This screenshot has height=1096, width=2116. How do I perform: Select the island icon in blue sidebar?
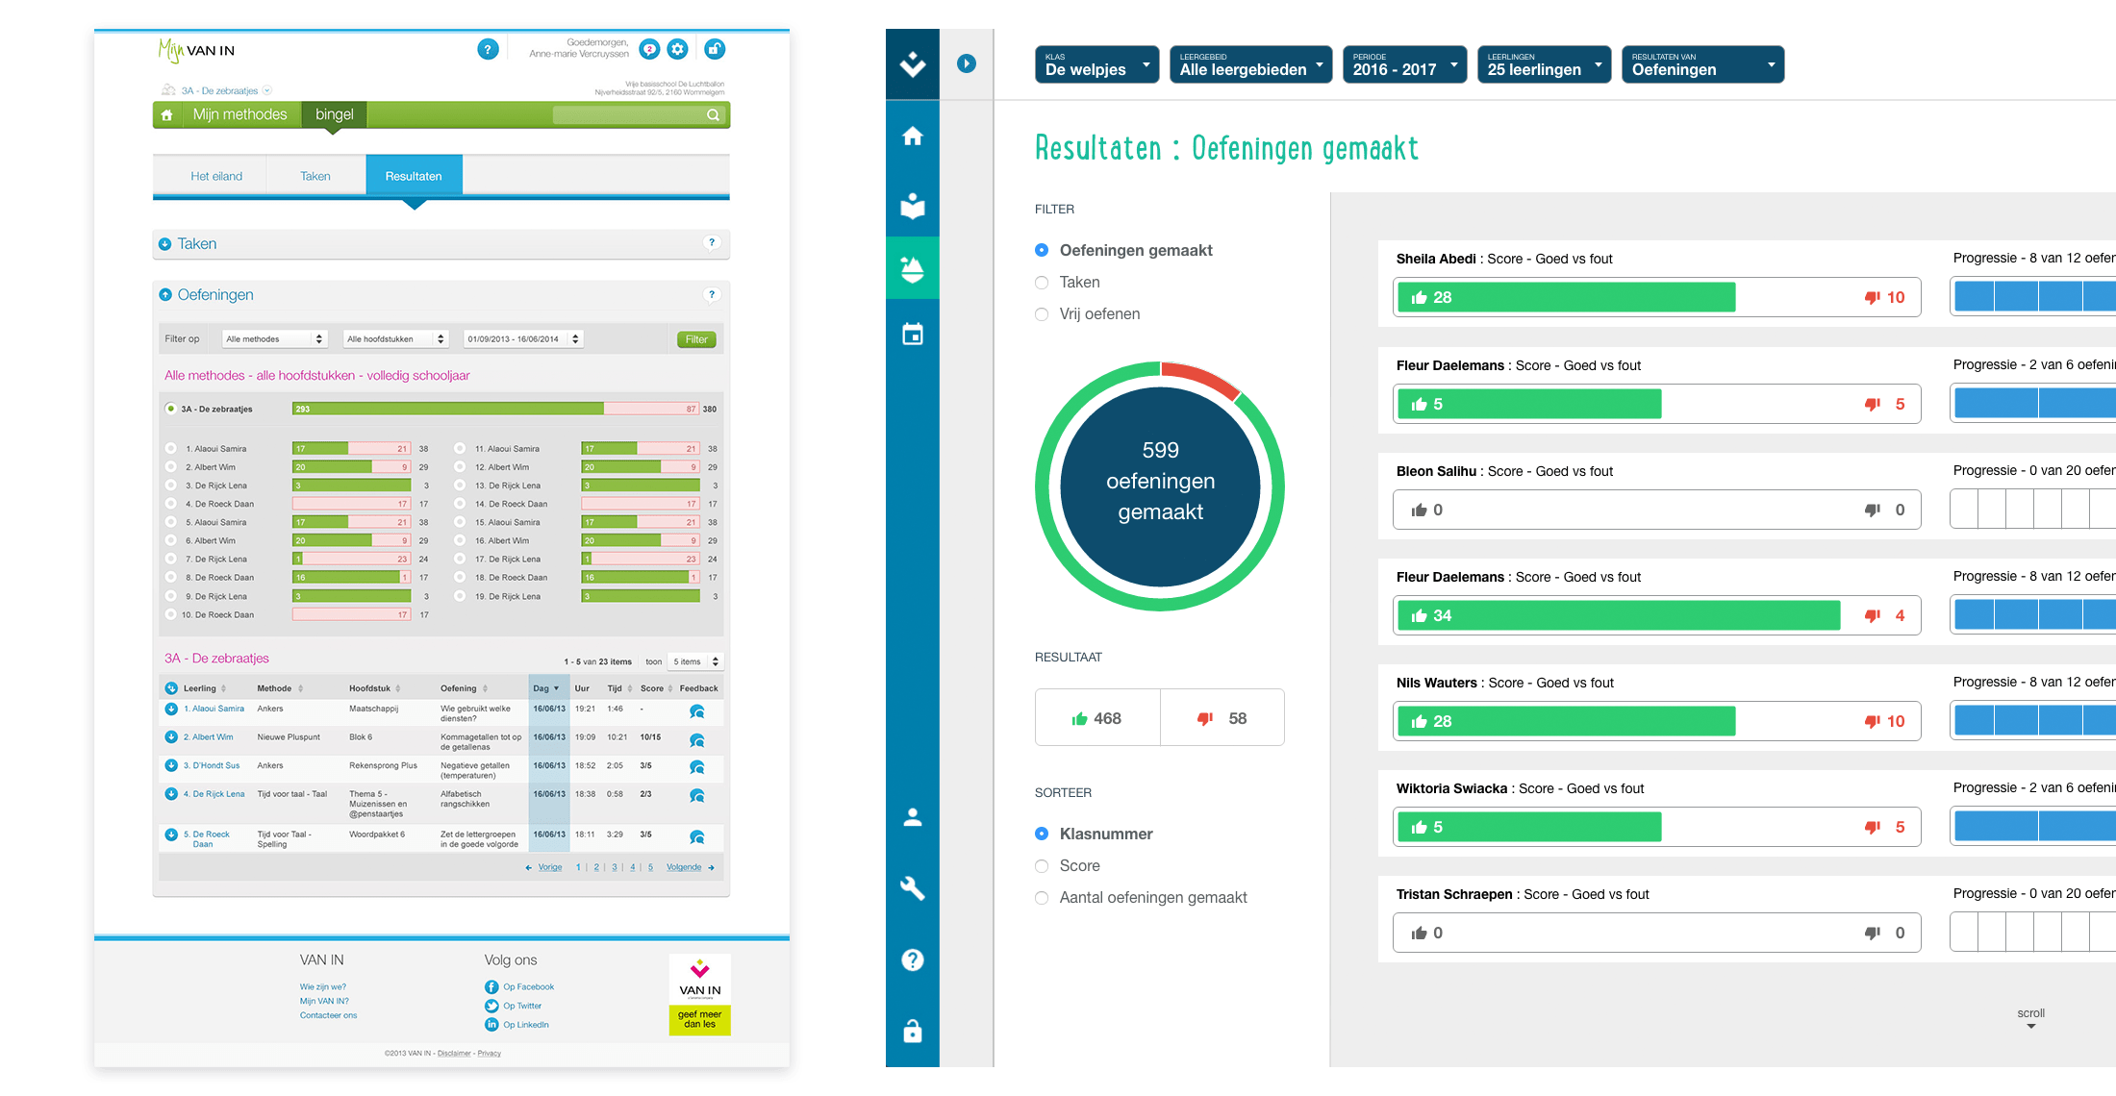point(912,268)
